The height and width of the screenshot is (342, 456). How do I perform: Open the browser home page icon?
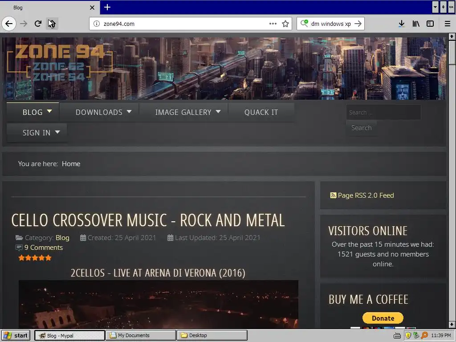(52, 24)
